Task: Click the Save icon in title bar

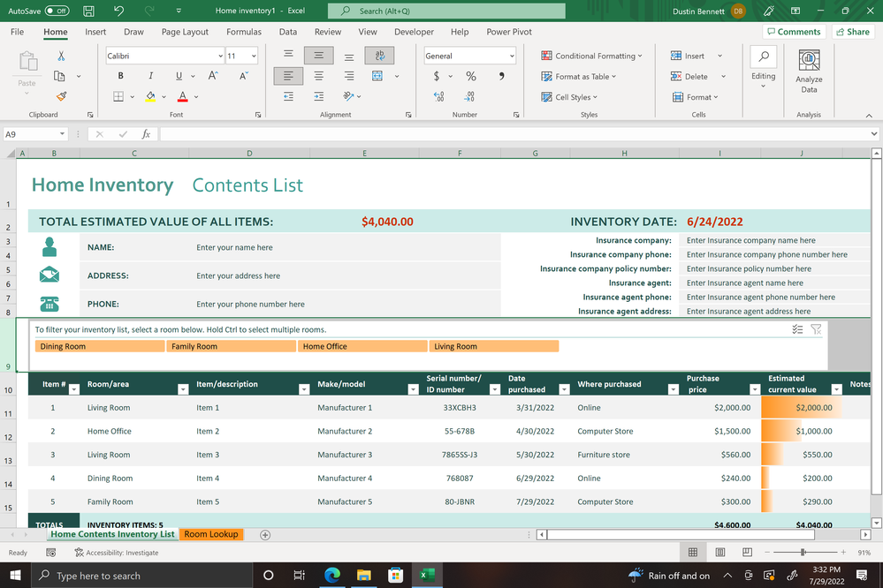Action: [x=88, y=11]
